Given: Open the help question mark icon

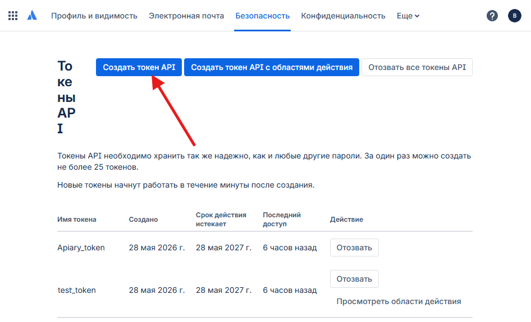Looking at the screenshot, I should coord(492,16).
